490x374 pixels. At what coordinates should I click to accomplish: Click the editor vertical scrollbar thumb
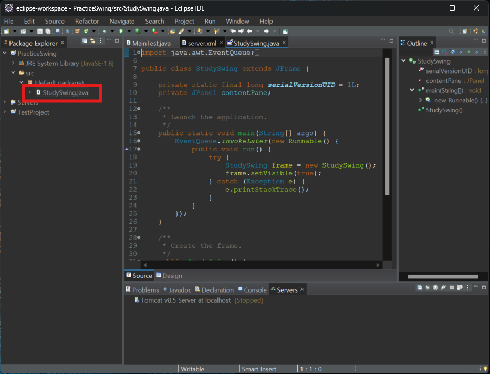coord(387,126)
